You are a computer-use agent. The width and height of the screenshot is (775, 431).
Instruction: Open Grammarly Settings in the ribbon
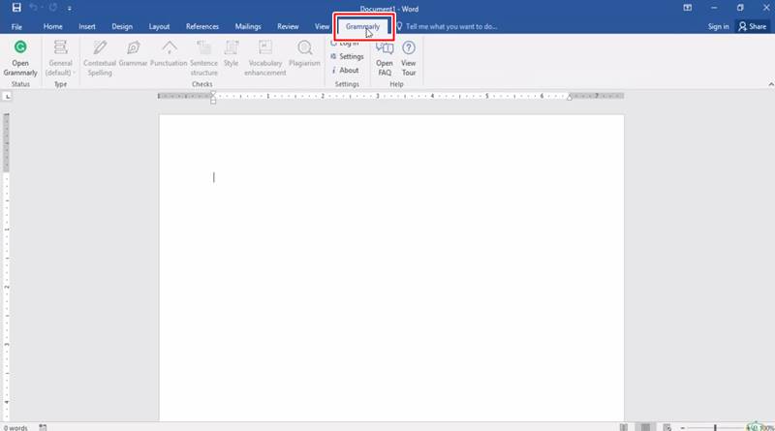[347, 56]
